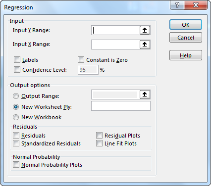
Task: Enable the Residuals checkbox
Action: tap(16, 136)
